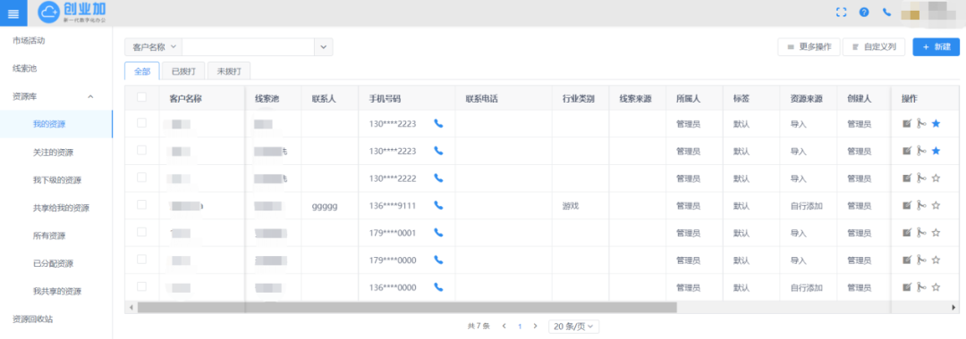Click the horizontal table scrollbar
Viewport: 966px width, 339px height.
[407, 307]
